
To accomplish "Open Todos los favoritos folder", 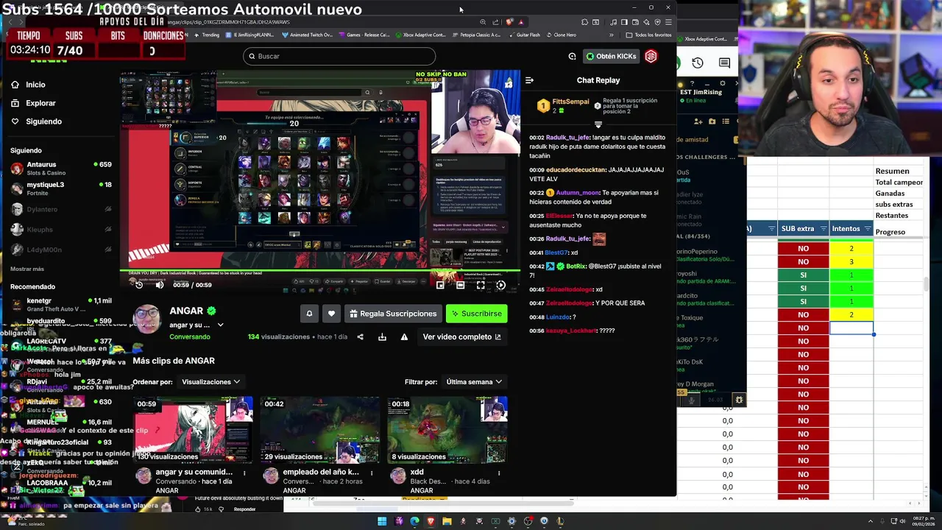I will [648, 35].
